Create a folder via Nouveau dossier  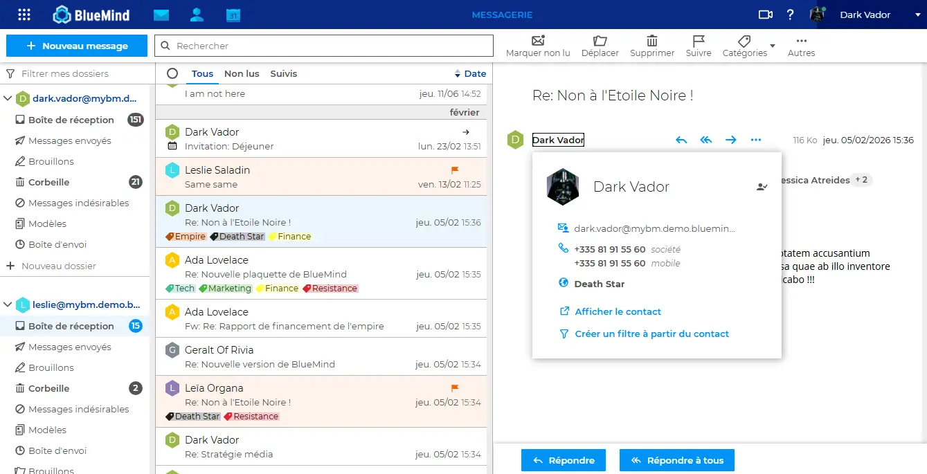tap(59, 266)
